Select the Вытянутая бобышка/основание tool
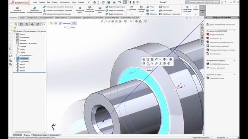 click(x=17, y=10)
